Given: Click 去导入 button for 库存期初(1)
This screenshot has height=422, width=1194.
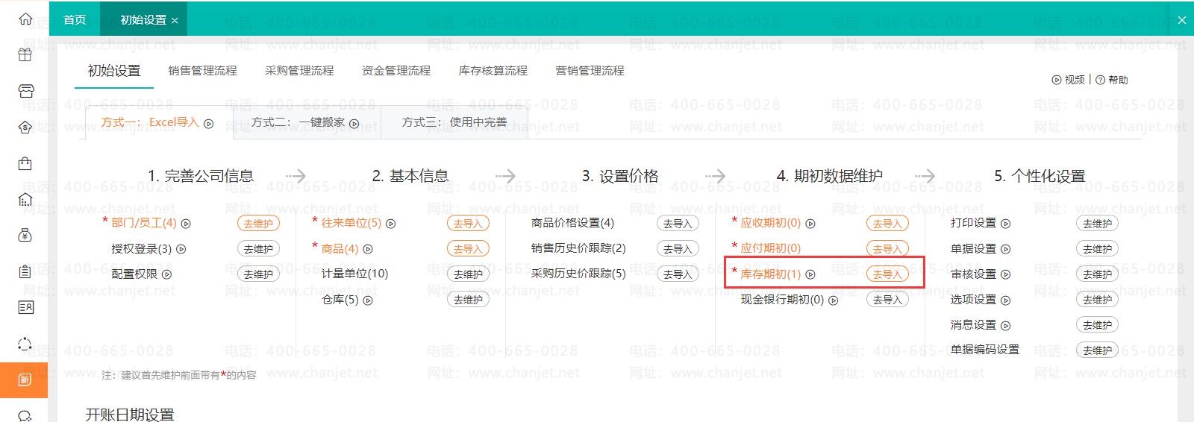Looking at the screenshot, I should pyautogui.click(x=887, y=274).
